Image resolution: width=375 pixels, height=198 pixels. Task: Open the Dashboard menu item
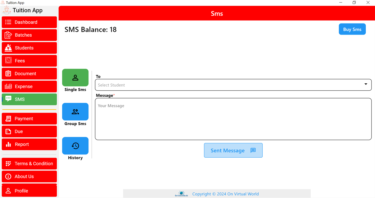pos(29,22)
